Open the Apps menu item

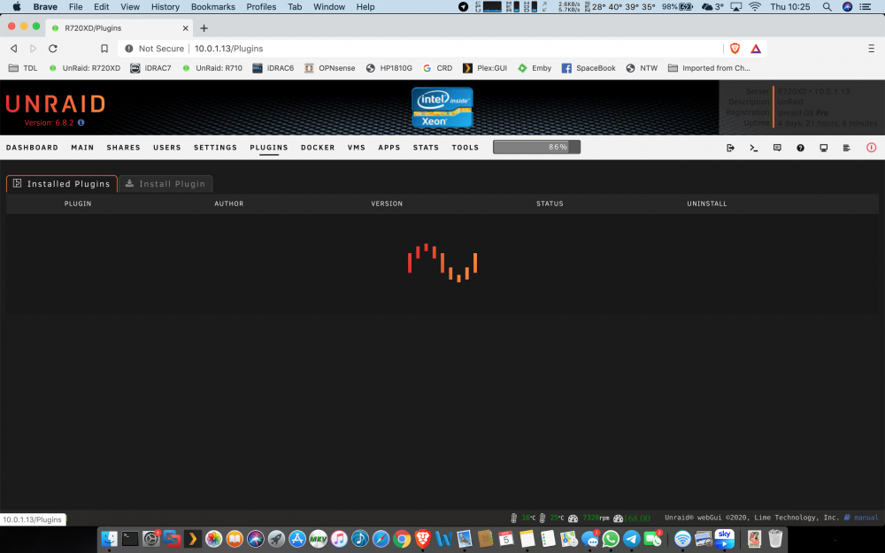point(389,147)
